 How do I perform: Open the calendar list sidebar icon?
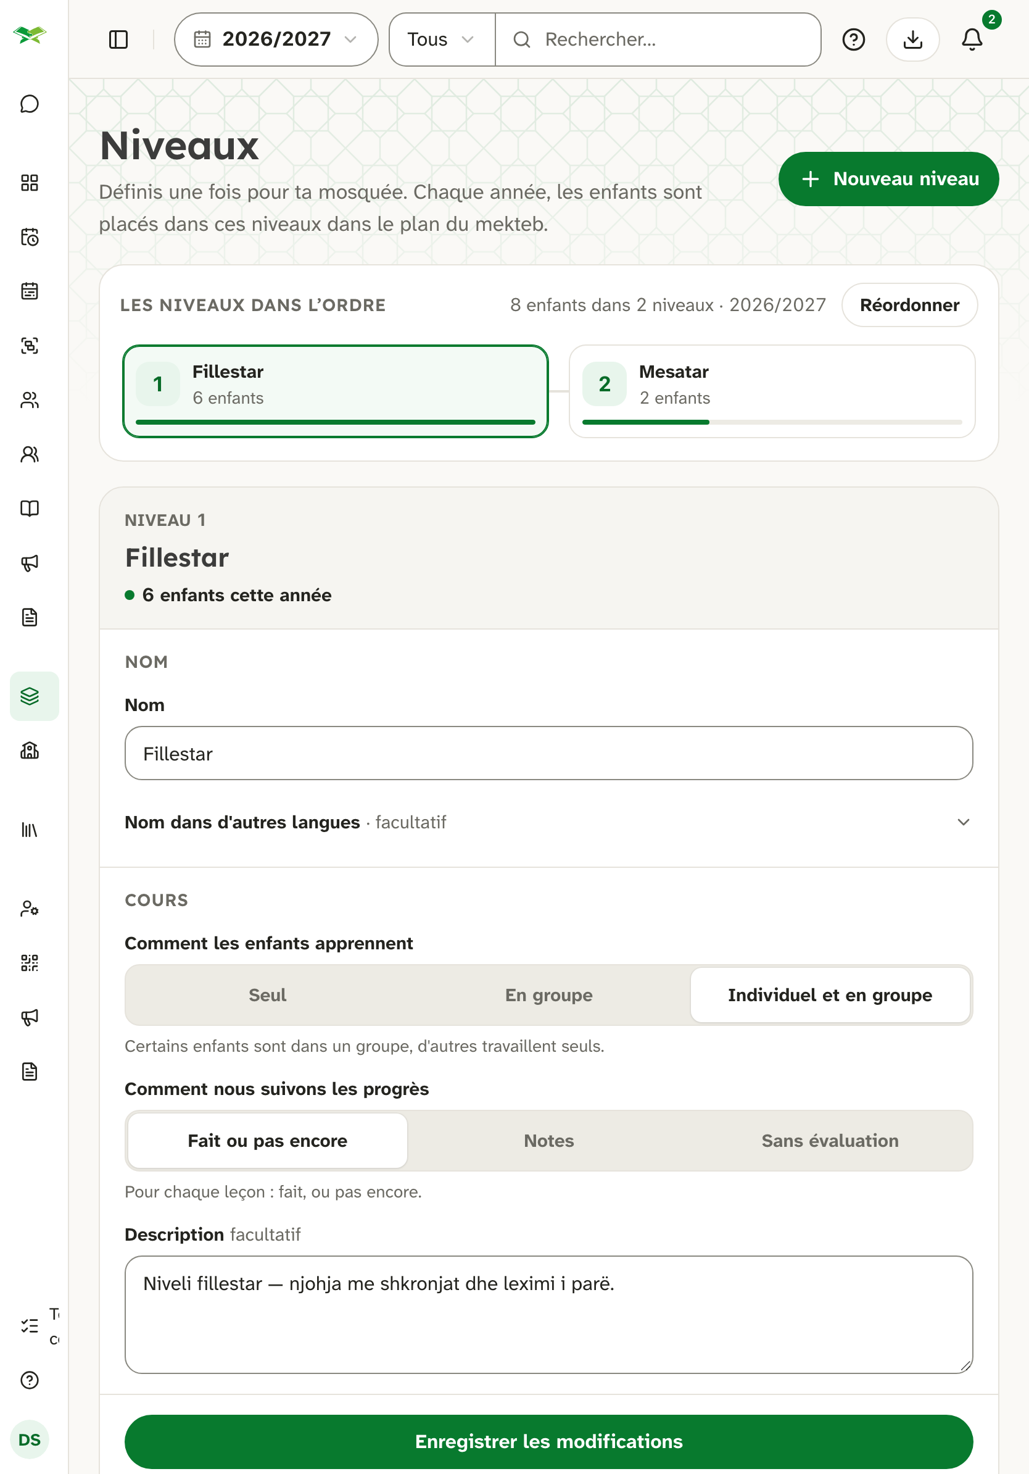point(30,291)
